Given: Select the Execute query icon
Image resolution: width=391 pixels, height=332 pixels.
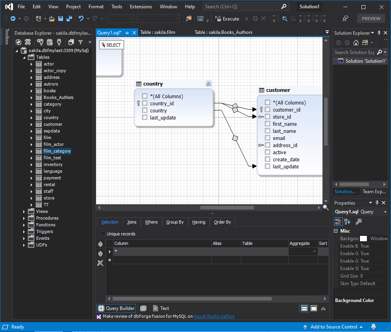Looking at the screenshot, I should point(219,19).
